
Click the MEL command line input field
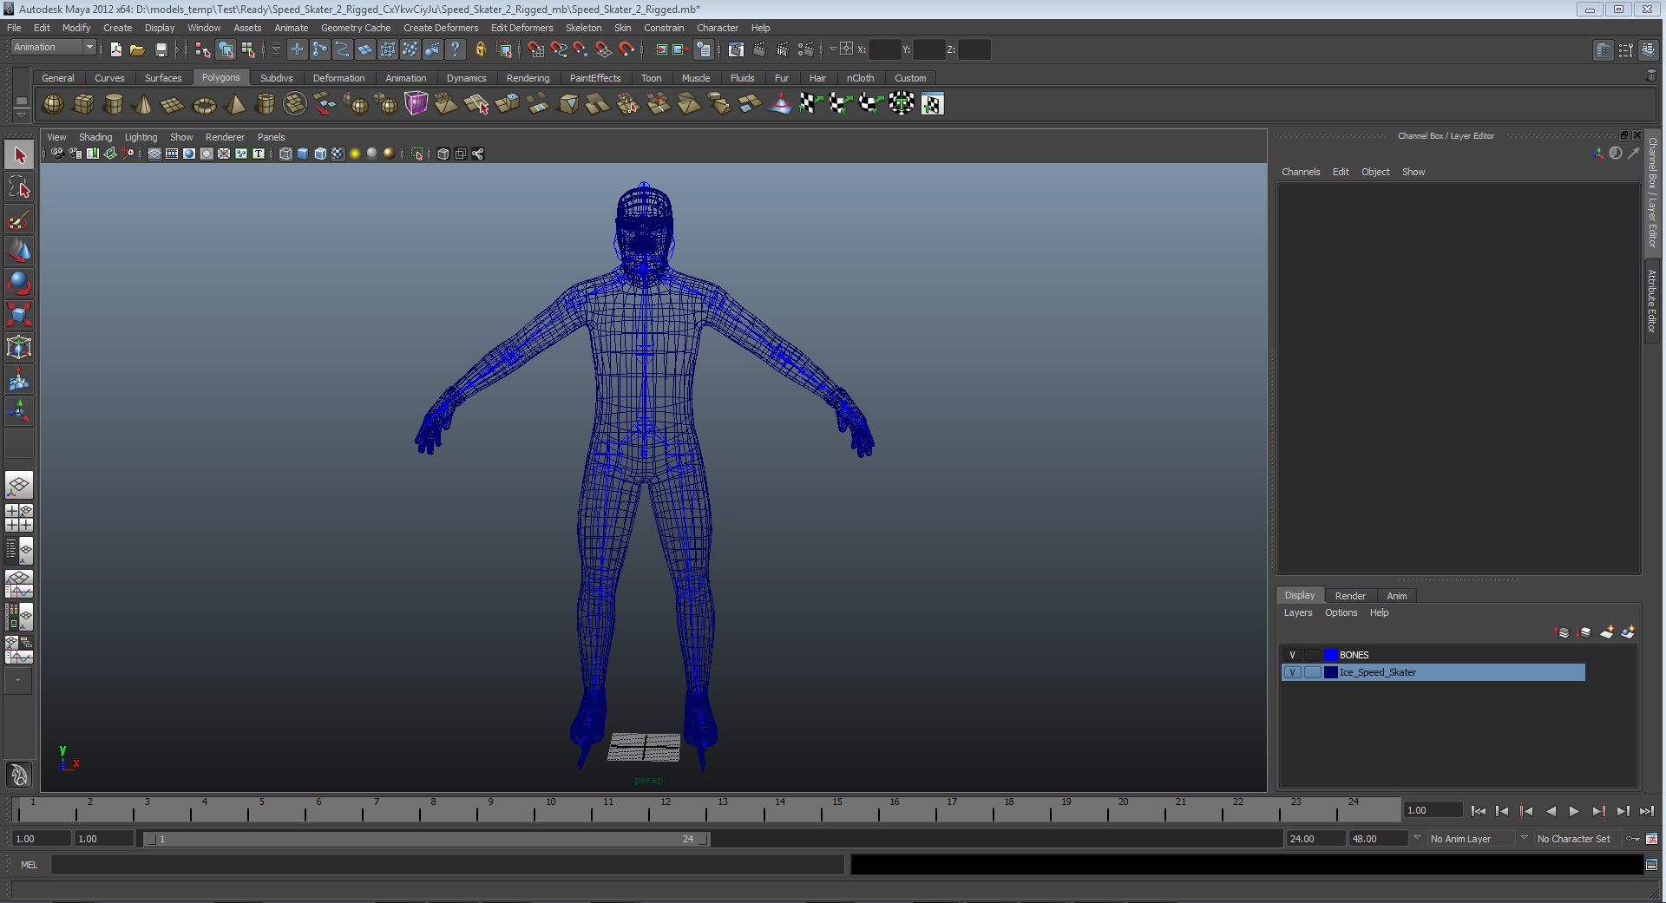(447, 865)
